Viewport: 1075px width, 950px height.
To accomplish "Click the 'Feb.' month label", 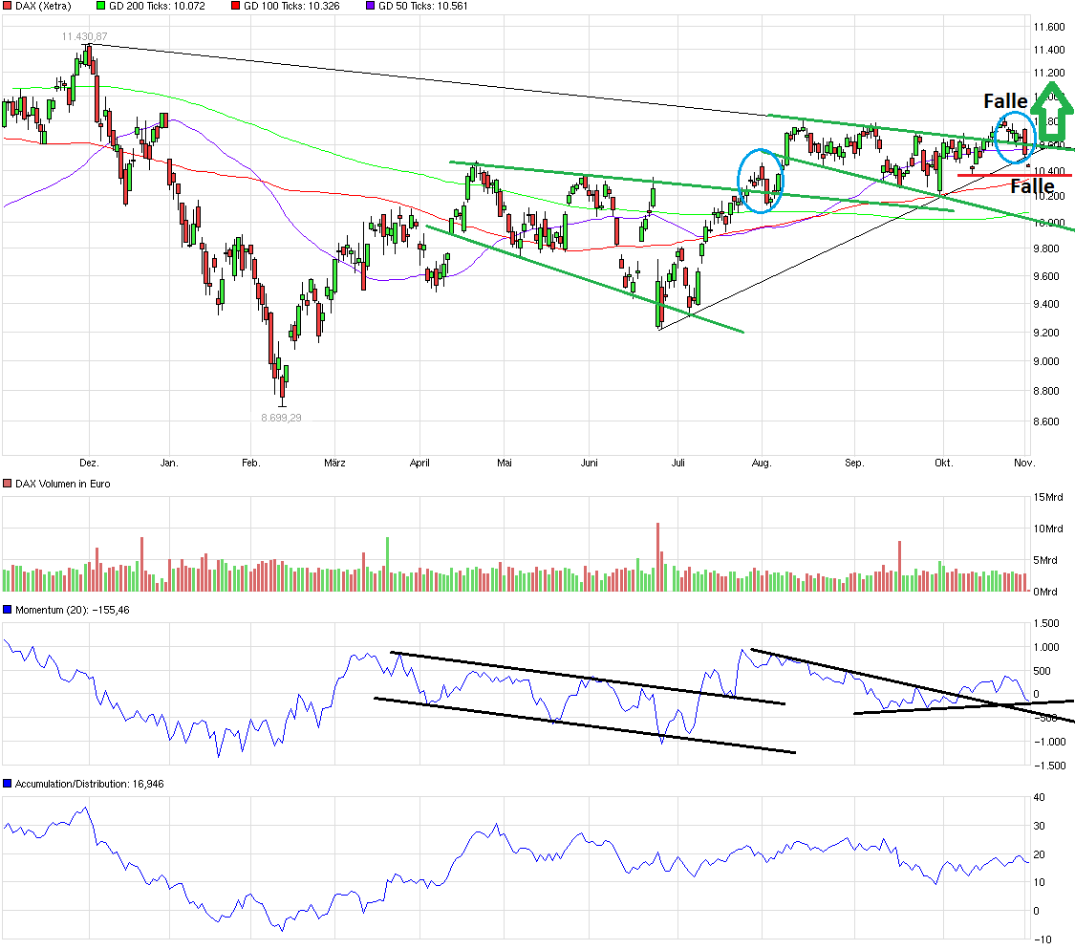I will pos(251,463).
